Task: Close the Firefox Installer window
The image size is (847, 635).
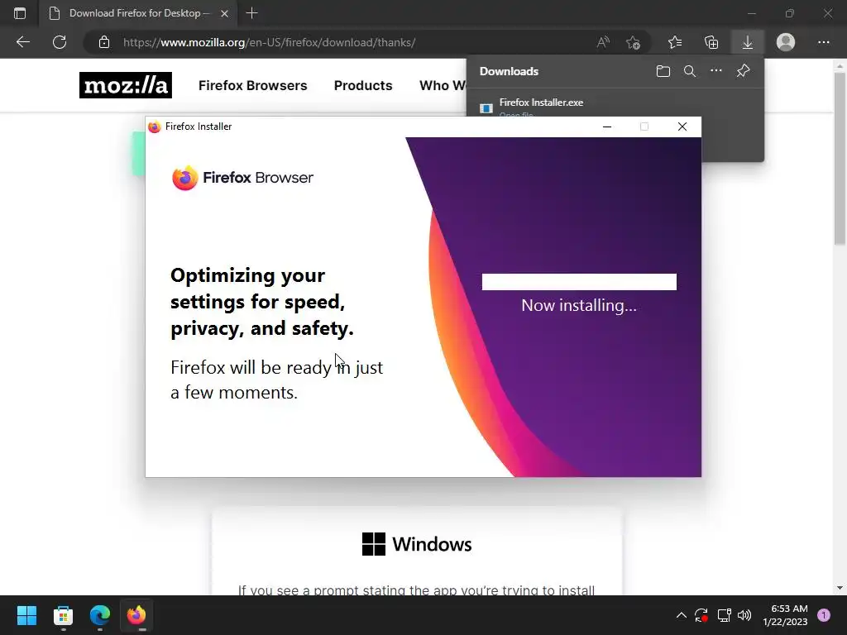Action: click(x=682, y=127)
